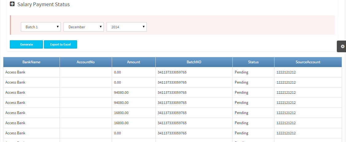Click the first 16800.00 amount cell
346x142 pixels.
pos(121,113)
